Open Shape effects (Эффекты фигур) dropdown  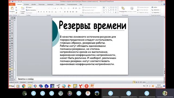pyautogui.click(x=143, y=13)
